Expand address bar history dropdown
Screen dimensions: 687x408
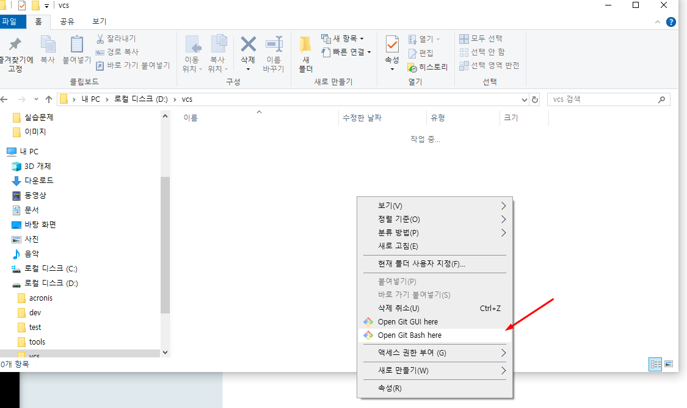(524, 100)
